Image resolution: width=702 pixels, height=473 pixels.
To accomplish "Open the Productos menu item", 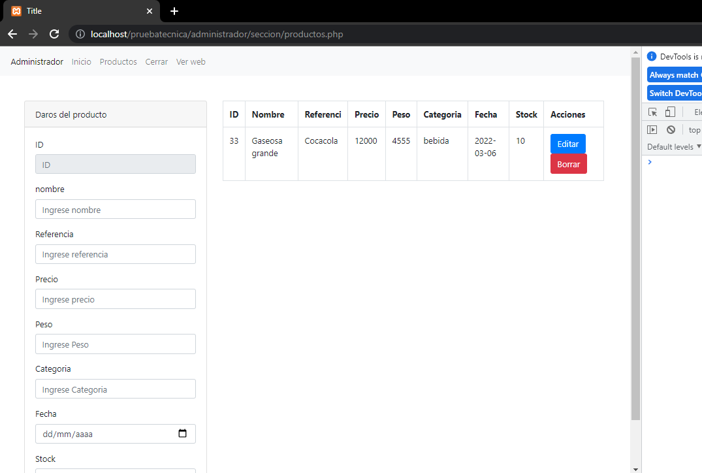I will (x=118, y=61).
